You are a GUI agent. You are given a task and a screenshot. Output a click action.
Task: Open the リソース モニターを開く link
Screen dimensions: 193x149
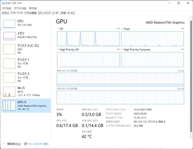click(x=38, y=144)
